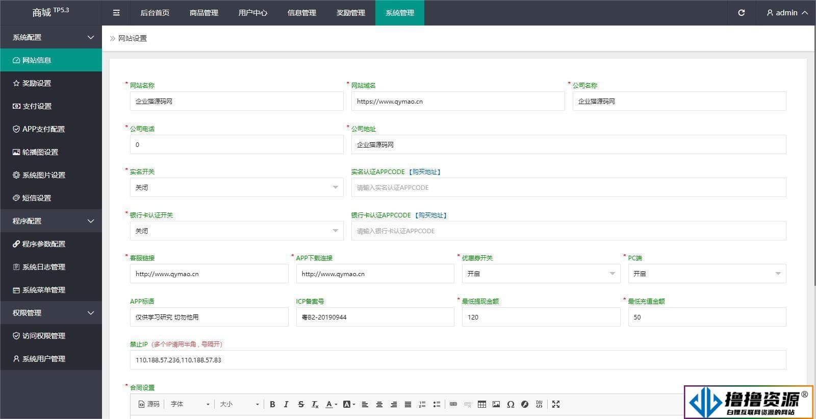Viewport: 816px width, 419px height.
Task: Click the 实名认证APPCODE input field
Action: [569, 187]
